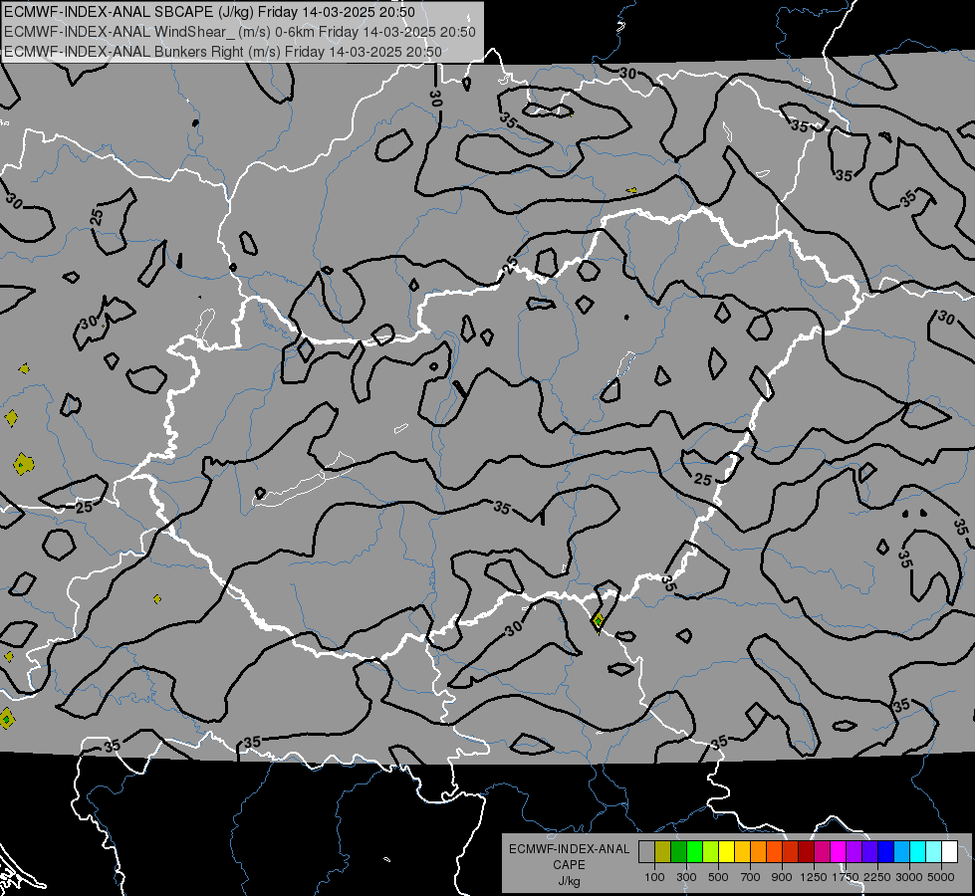Pick the purple legend swatch
Image resolution: width=975 pixels, height=896 pixels.
[854, 851]
